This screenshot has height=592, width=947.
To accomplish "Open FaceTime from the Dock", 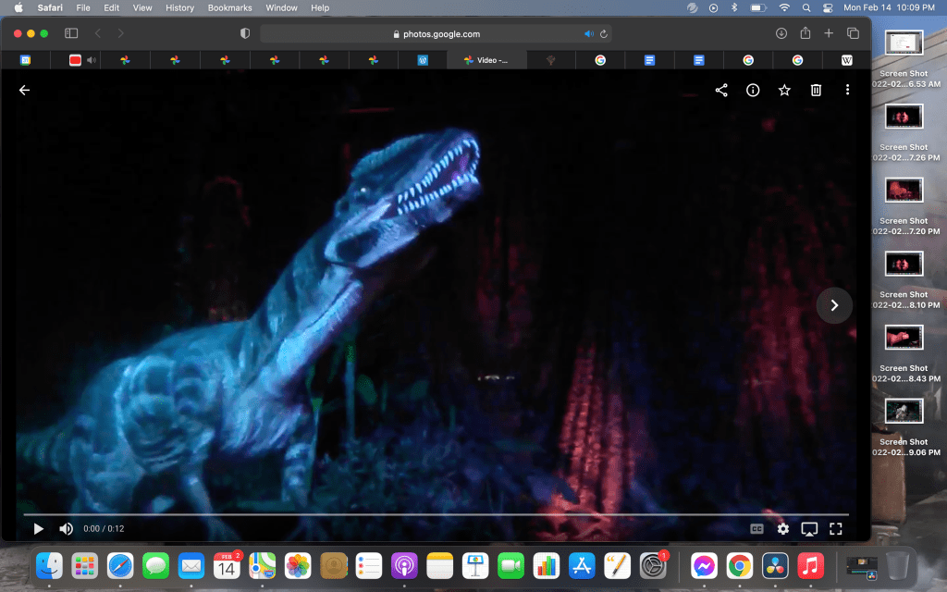I will point(510,566).
